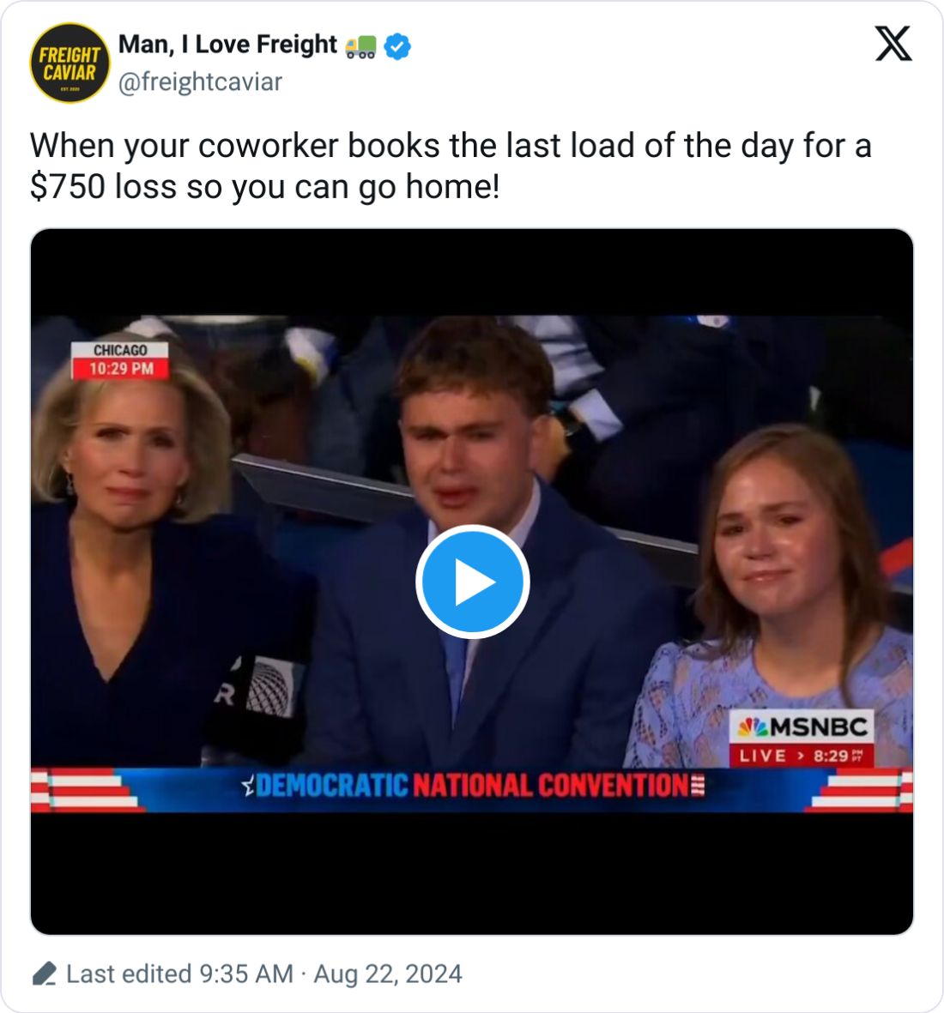Click the MSNBC logo in the video
The height and width of the screenshot is (1013, 944).
pyautogui.click(x=802, y=727)
